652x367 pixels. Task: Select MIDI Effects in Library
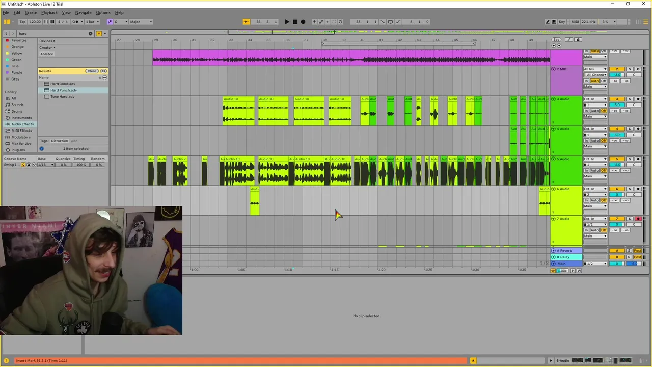coord(21,130)
